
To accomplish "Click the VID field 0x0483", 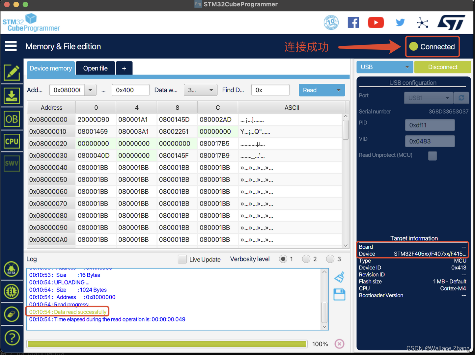I will [x=430, y=141].
